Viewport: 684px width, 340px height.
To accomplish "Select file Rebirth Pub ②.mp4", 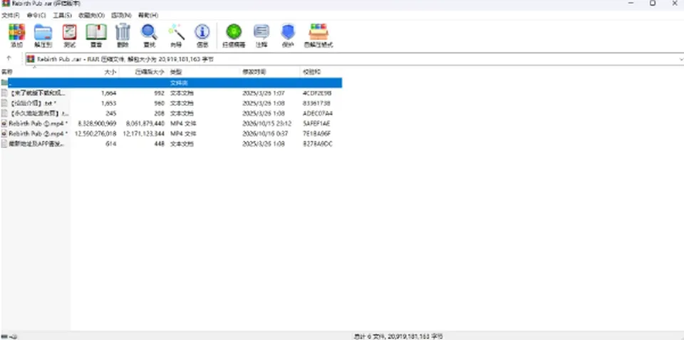I will 171,133.
